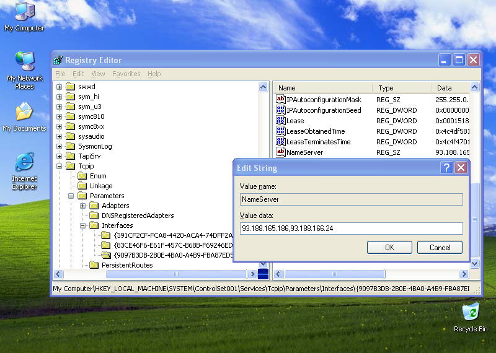The height and width of the screenshot is (353, 496).
Task: Select the SysmonLog folder icon
Action: tap(70, 146)
